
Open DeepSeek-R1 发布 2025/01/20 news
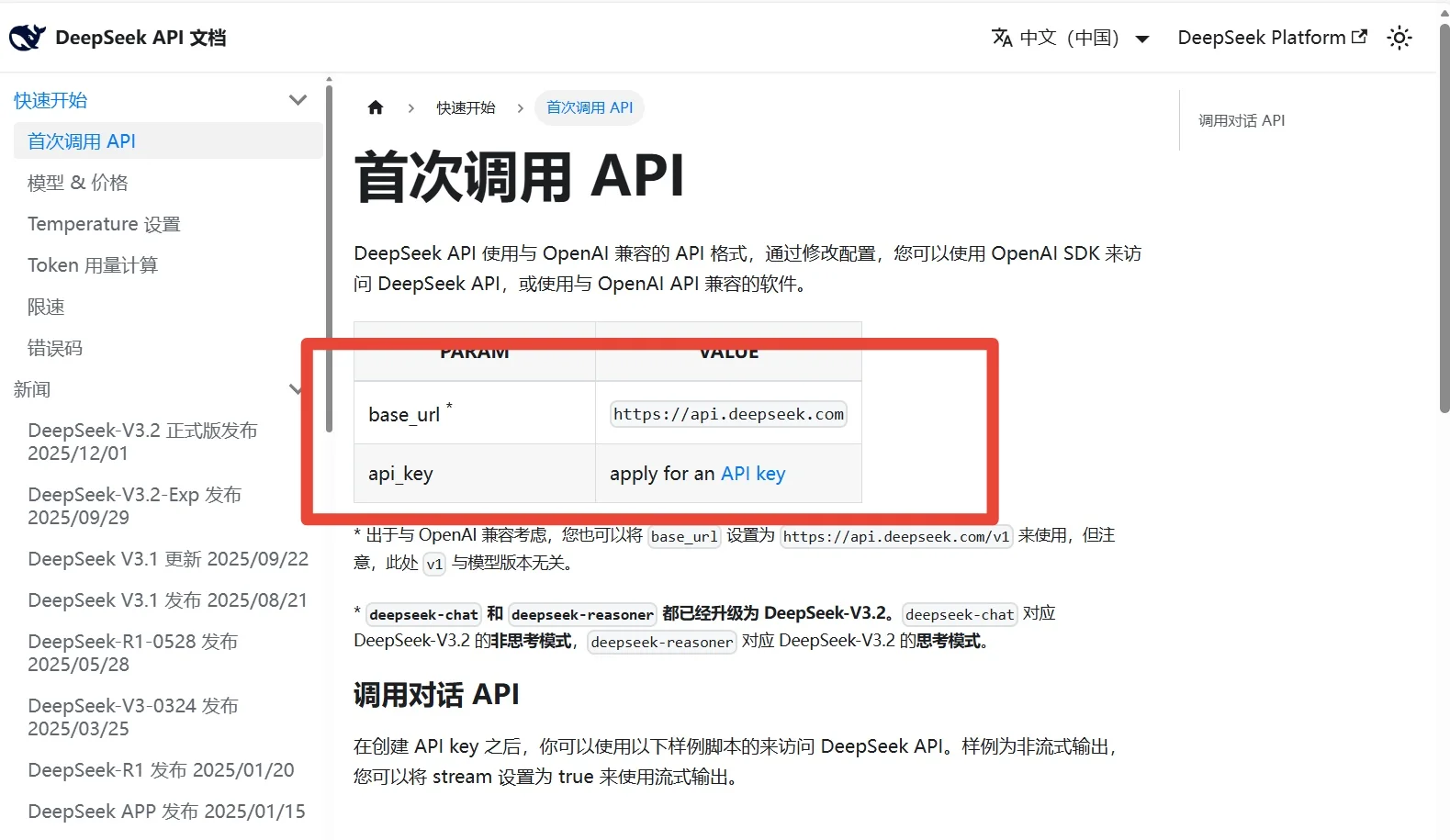161,770
